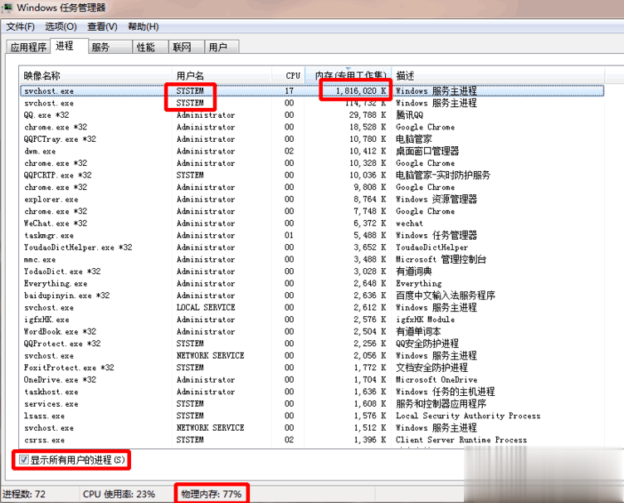Switch to the 应用程序 tab
This screenshot has width=624, height=503.
pos(28,47)
